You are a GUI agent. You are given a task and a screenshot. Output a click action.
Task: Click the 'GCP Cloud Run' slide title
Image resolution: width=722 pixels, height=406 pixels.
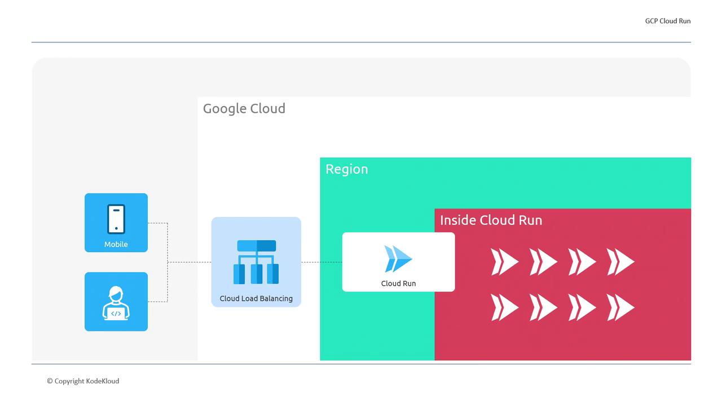668,21
